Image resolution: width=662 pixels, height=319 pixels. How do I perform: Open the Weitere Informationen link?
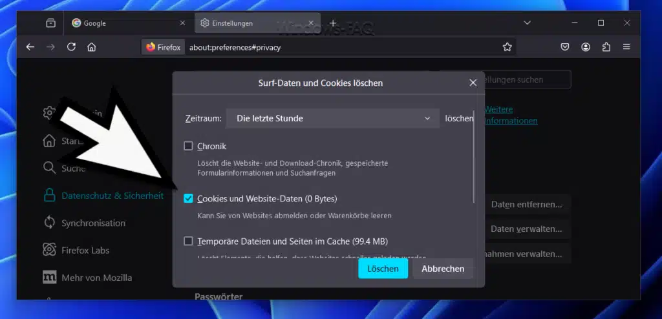coord(511,115)
